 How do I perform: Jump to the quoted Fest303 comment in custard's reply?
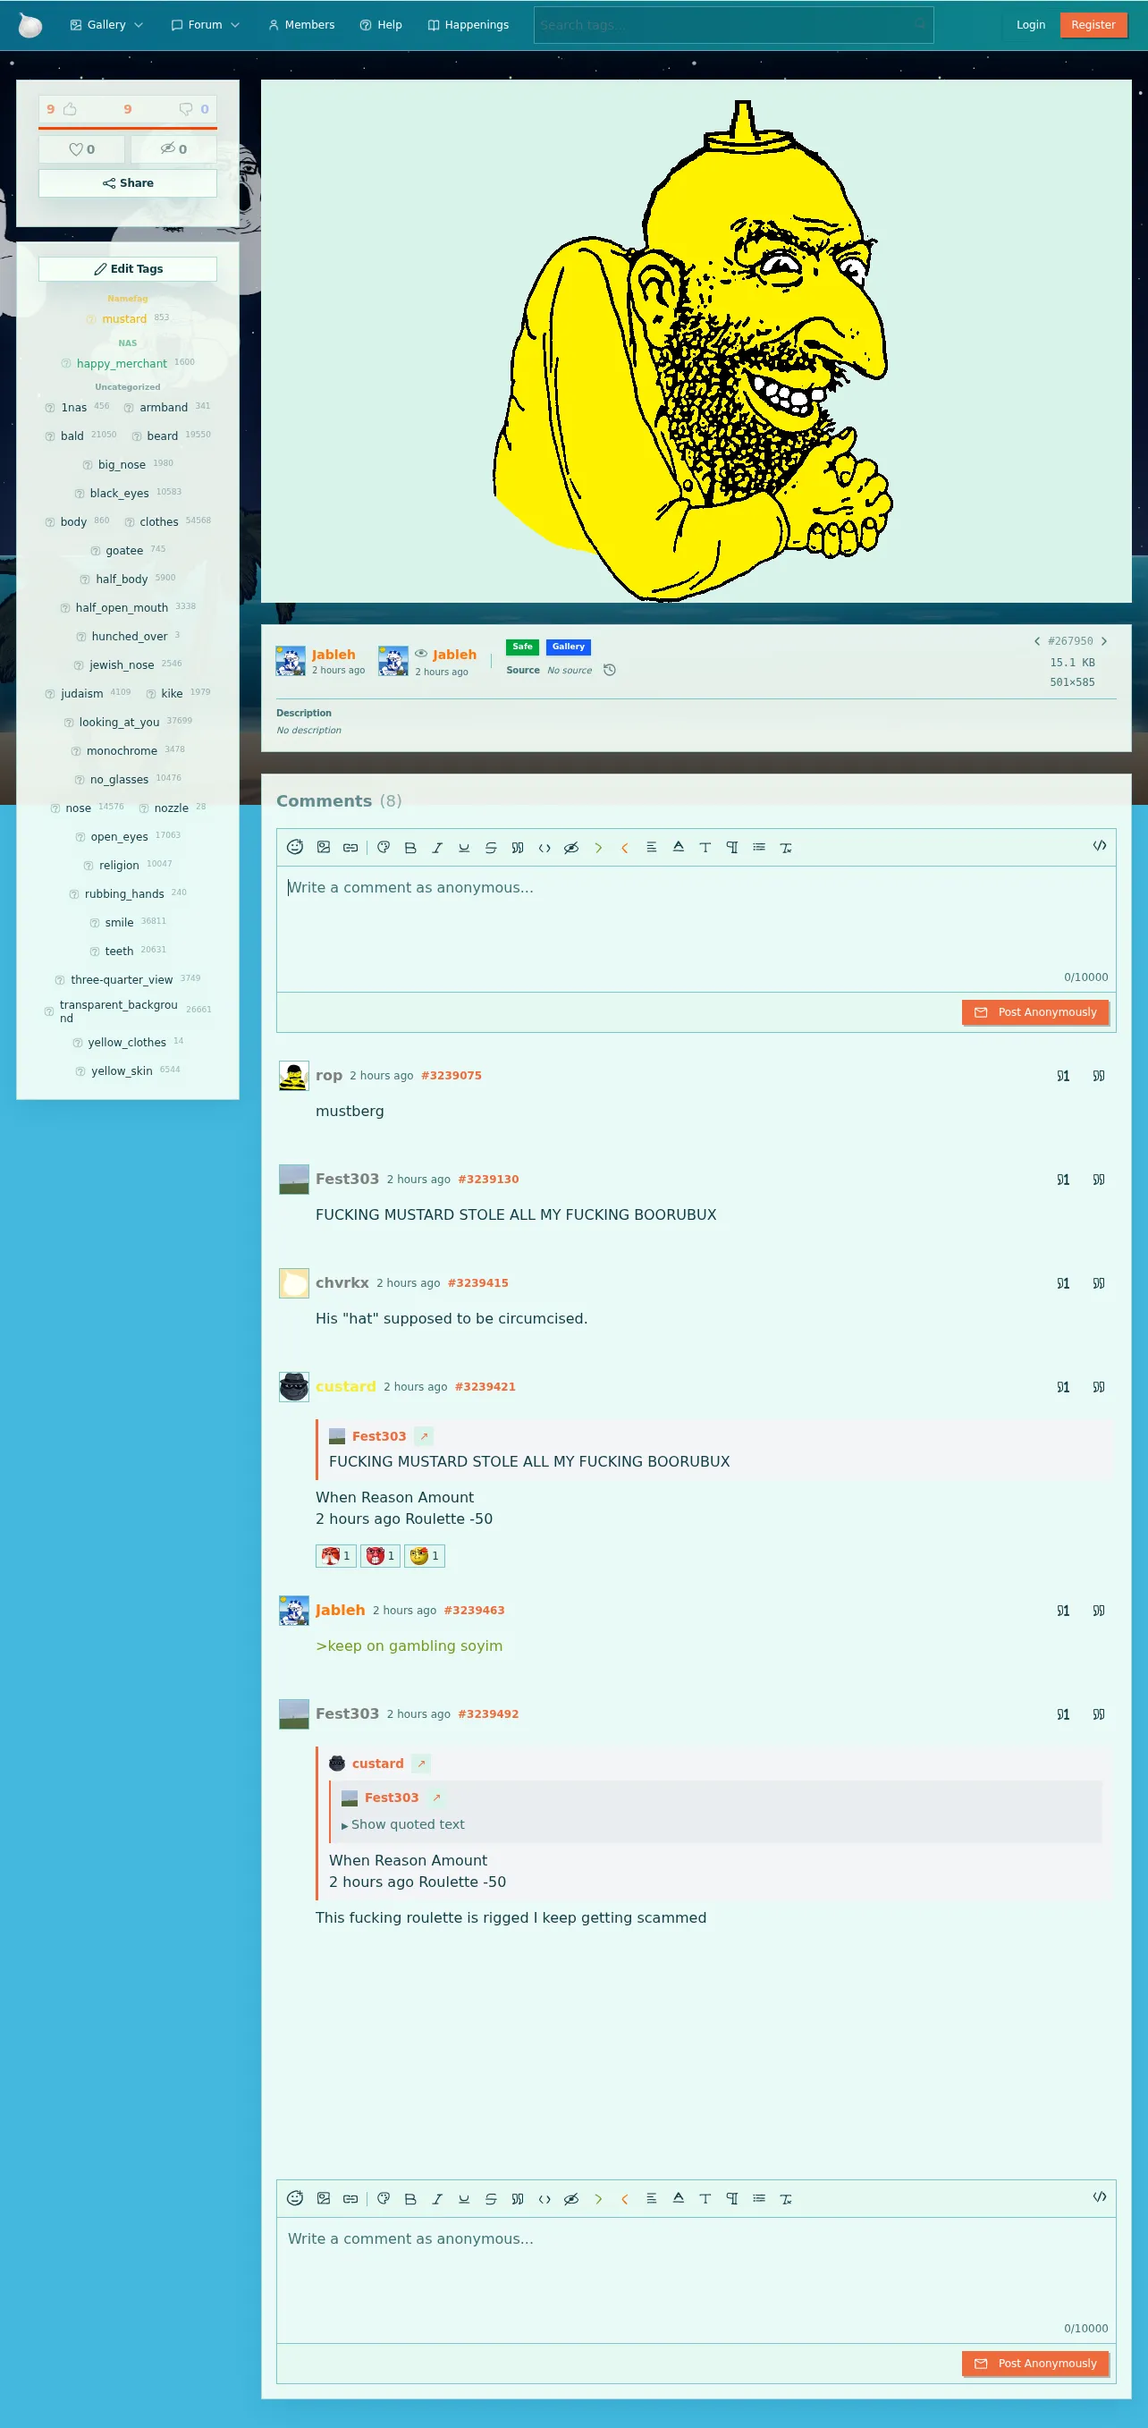424,1435
